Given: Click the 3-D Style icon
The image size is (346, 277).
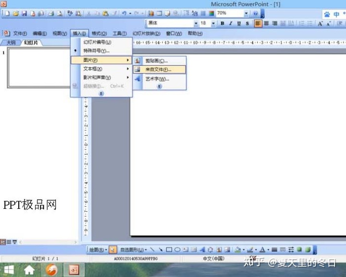Looking at the screenshot, I should coord(308,250).
